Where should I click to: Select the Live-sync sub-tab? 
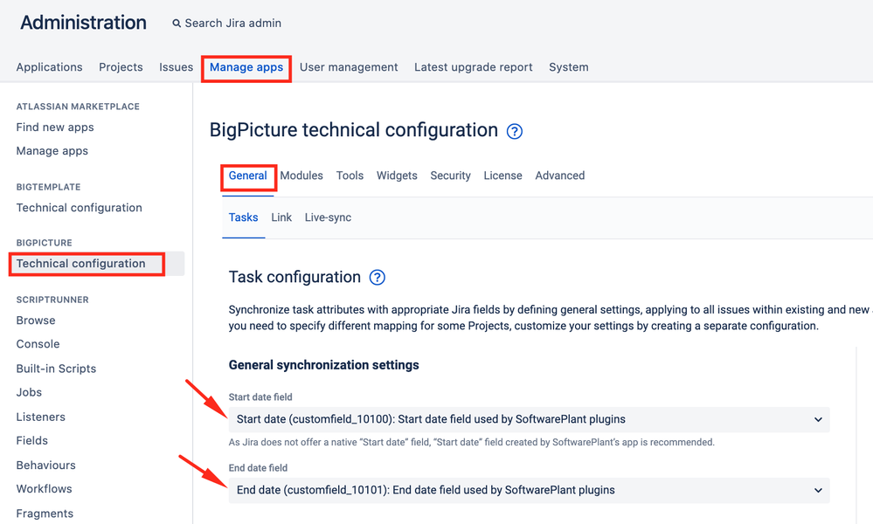point(328,217)
